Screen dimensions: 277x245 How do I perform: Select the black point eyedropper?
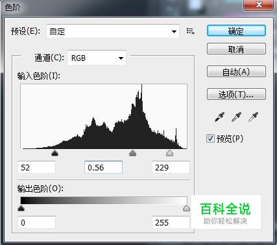click(219, 117)
